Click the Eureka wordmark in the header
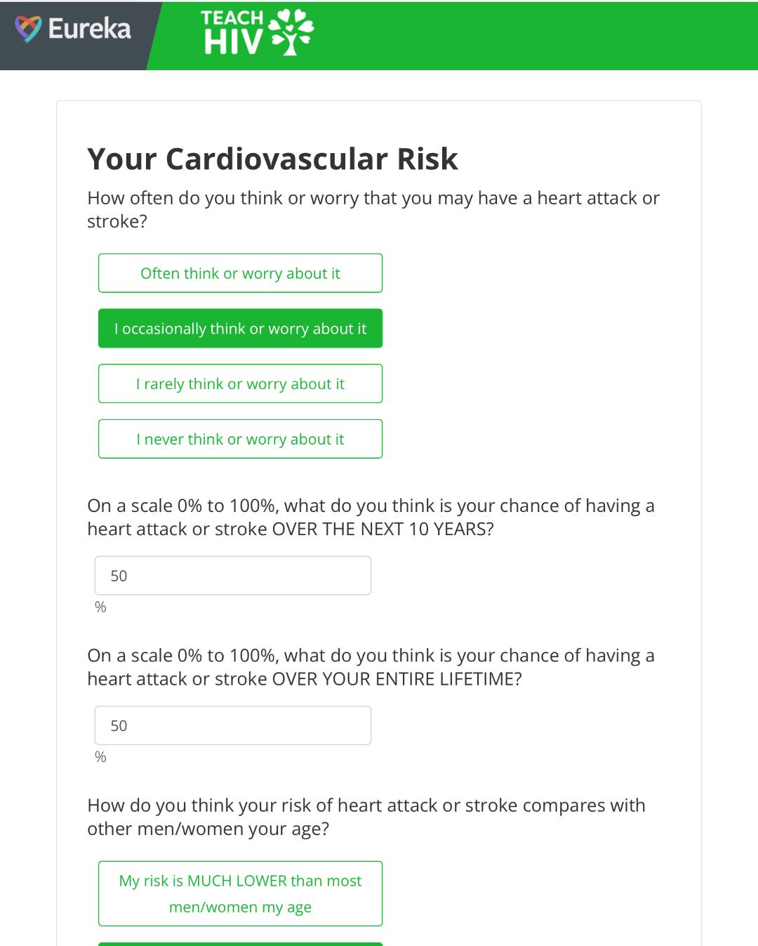758x946 pixels. pos(89,29)
